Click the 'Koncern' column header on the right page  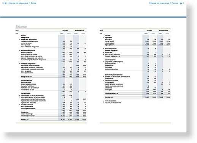149,31
